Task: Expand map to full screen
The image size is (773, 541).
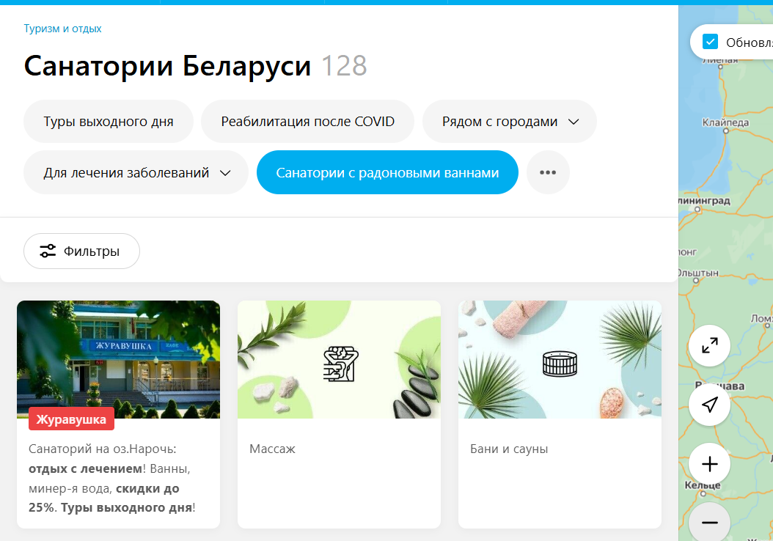Action: 709,345
